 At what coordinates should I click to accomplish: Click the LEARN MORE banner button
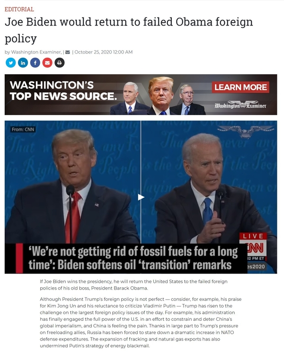click(240, 87)
